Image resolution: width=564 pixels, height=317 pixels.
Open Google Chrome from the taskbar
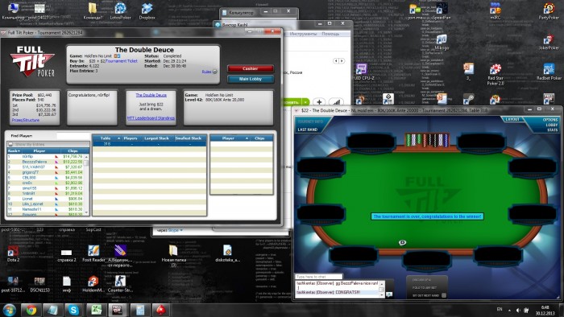point(31,310)
